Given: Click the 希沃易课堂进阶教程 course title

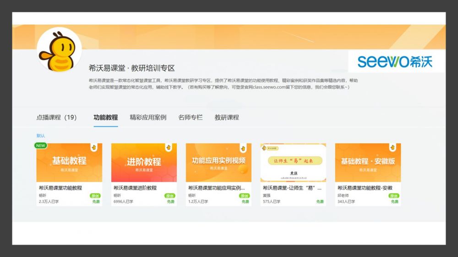Looking at the screenshot, I should tap(135, 188).
